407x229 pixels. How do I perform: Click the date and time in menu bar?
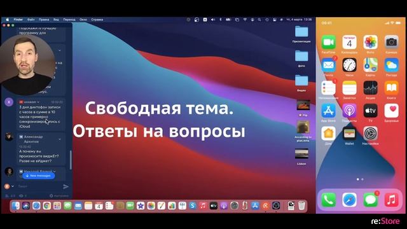tap(299, 20)
